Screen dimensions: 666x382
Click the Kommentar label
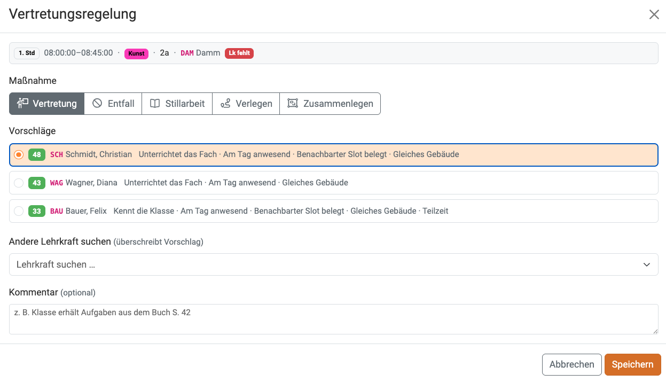click(34, 292)
